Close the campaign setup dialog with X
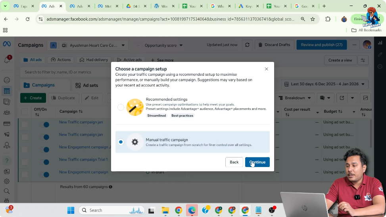This screenshot has height=217, width=386. tap(266, 69)
